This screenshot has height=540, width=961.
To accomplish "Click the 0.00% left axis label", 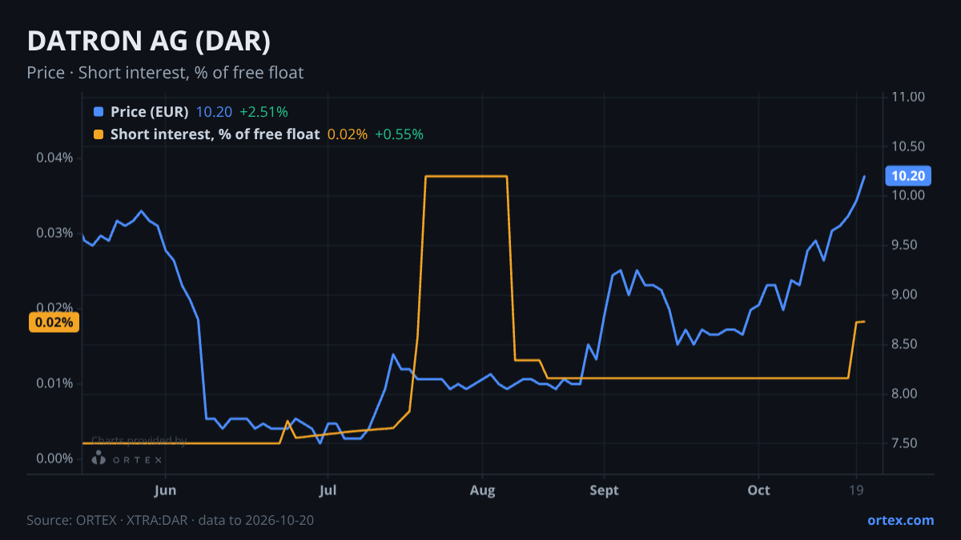I will click(x=54, y=458).
